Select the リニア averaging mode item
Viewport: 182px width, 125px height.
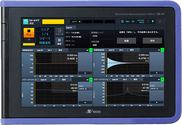pos(45,30)
